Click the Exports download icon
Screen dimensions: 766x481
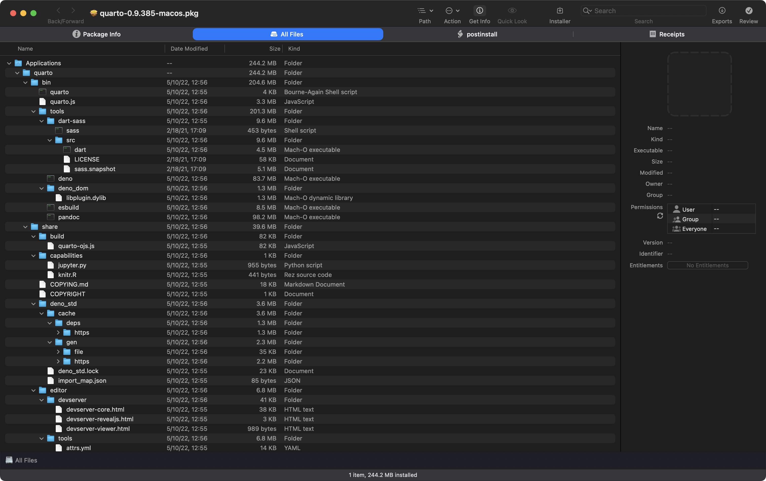point(722,11)
